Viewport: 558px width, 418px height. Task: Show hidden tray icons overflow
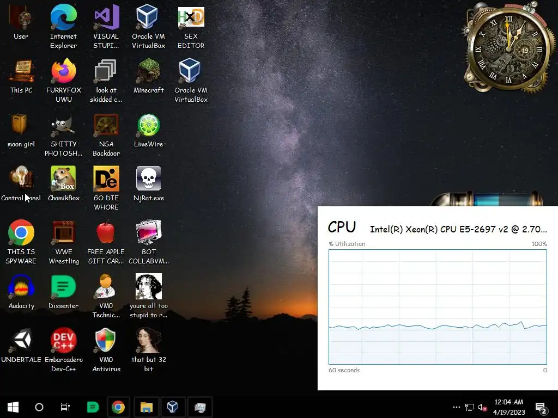click(456, 407)
